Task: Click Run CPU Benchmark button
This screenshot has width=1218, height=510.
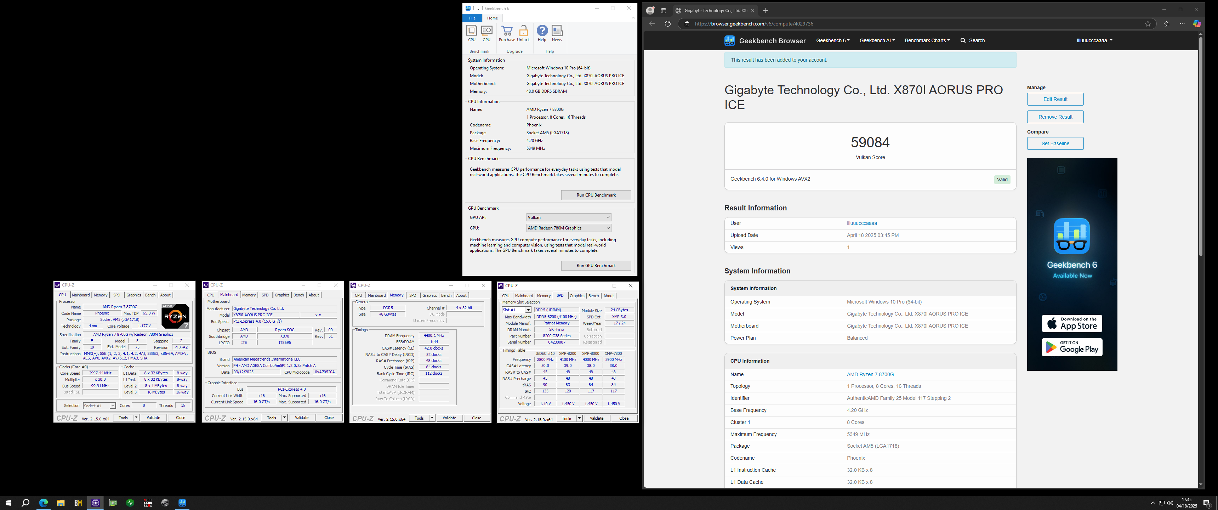Action: pyautogui.click(x=596, y=195)
